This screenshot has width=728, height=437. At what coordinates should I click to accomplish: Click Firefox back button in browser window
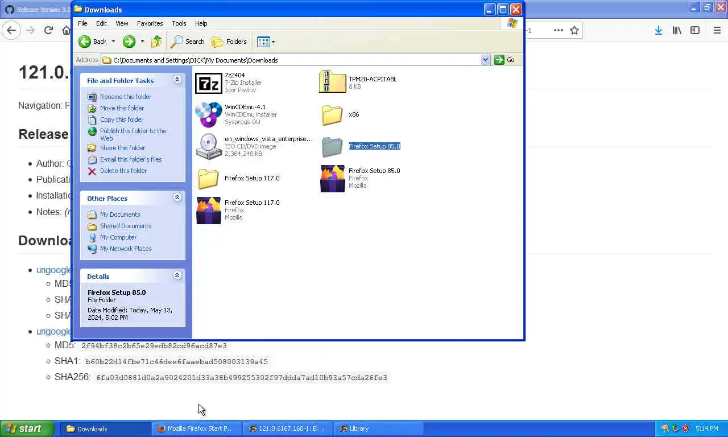pos(11,30)
